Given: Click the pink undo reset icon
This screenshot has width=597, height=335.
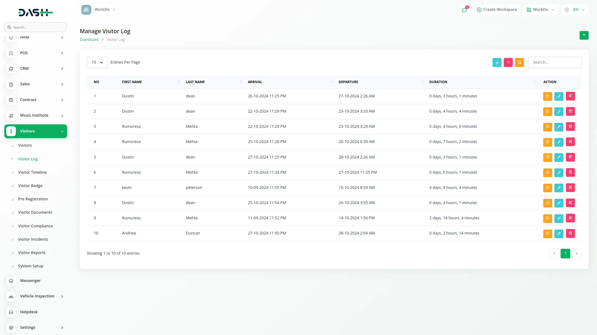Looking at the screenshot, I should point(508,62).
